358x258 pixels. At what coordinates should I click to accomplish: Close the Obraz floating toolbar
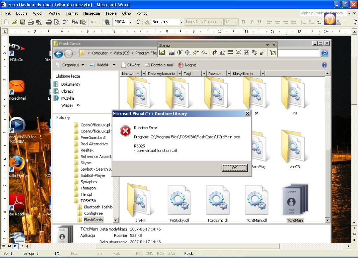click(274, 45)
